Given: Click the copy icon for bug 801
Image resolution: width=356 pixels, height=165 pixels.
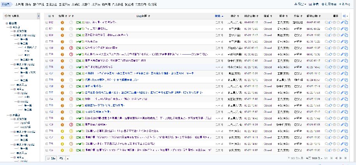Looking at the screenshot, I should 346,29.
